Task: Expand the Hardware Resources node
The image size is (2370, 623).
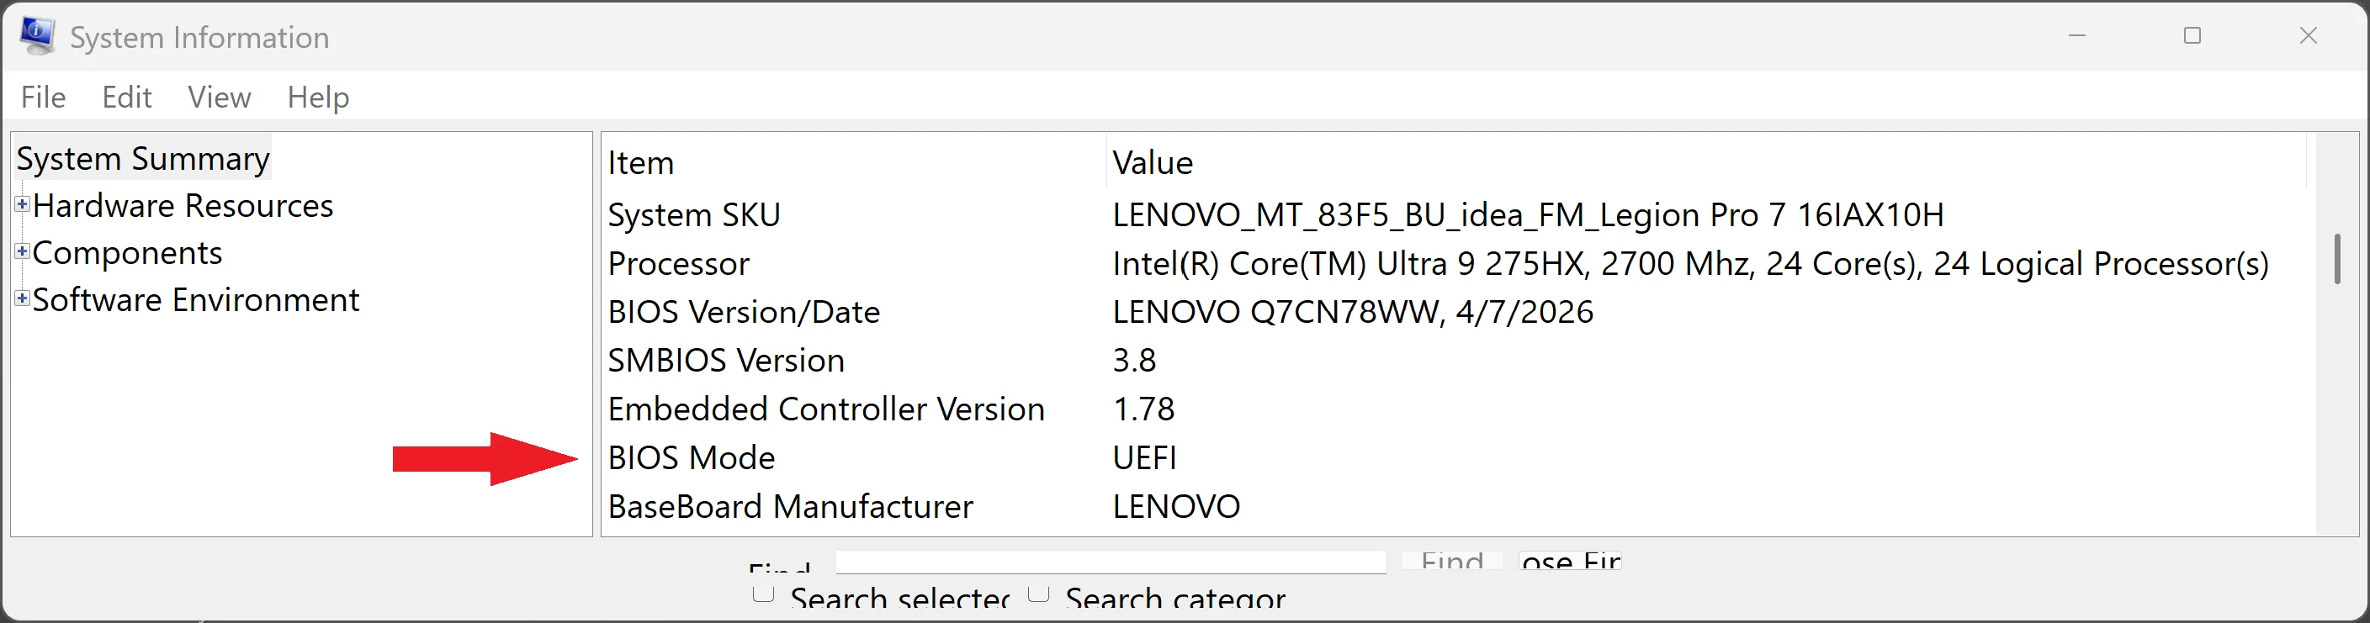Action: (x=22, y=204)
